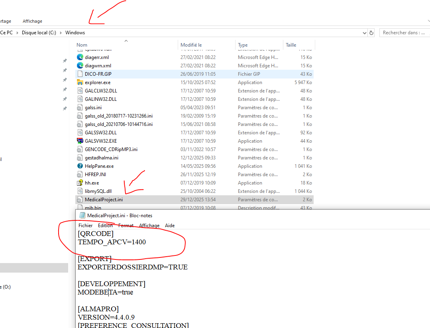Select the HelpPane.exe blue help icon

tap(80, 166)
